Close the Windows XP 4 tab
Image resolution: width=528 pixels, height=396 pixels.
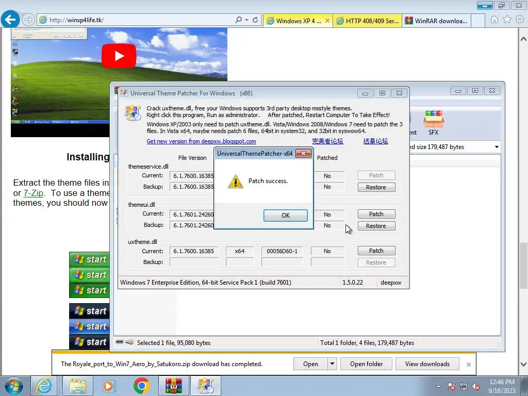pyautogui.click(x=327, y=21)
